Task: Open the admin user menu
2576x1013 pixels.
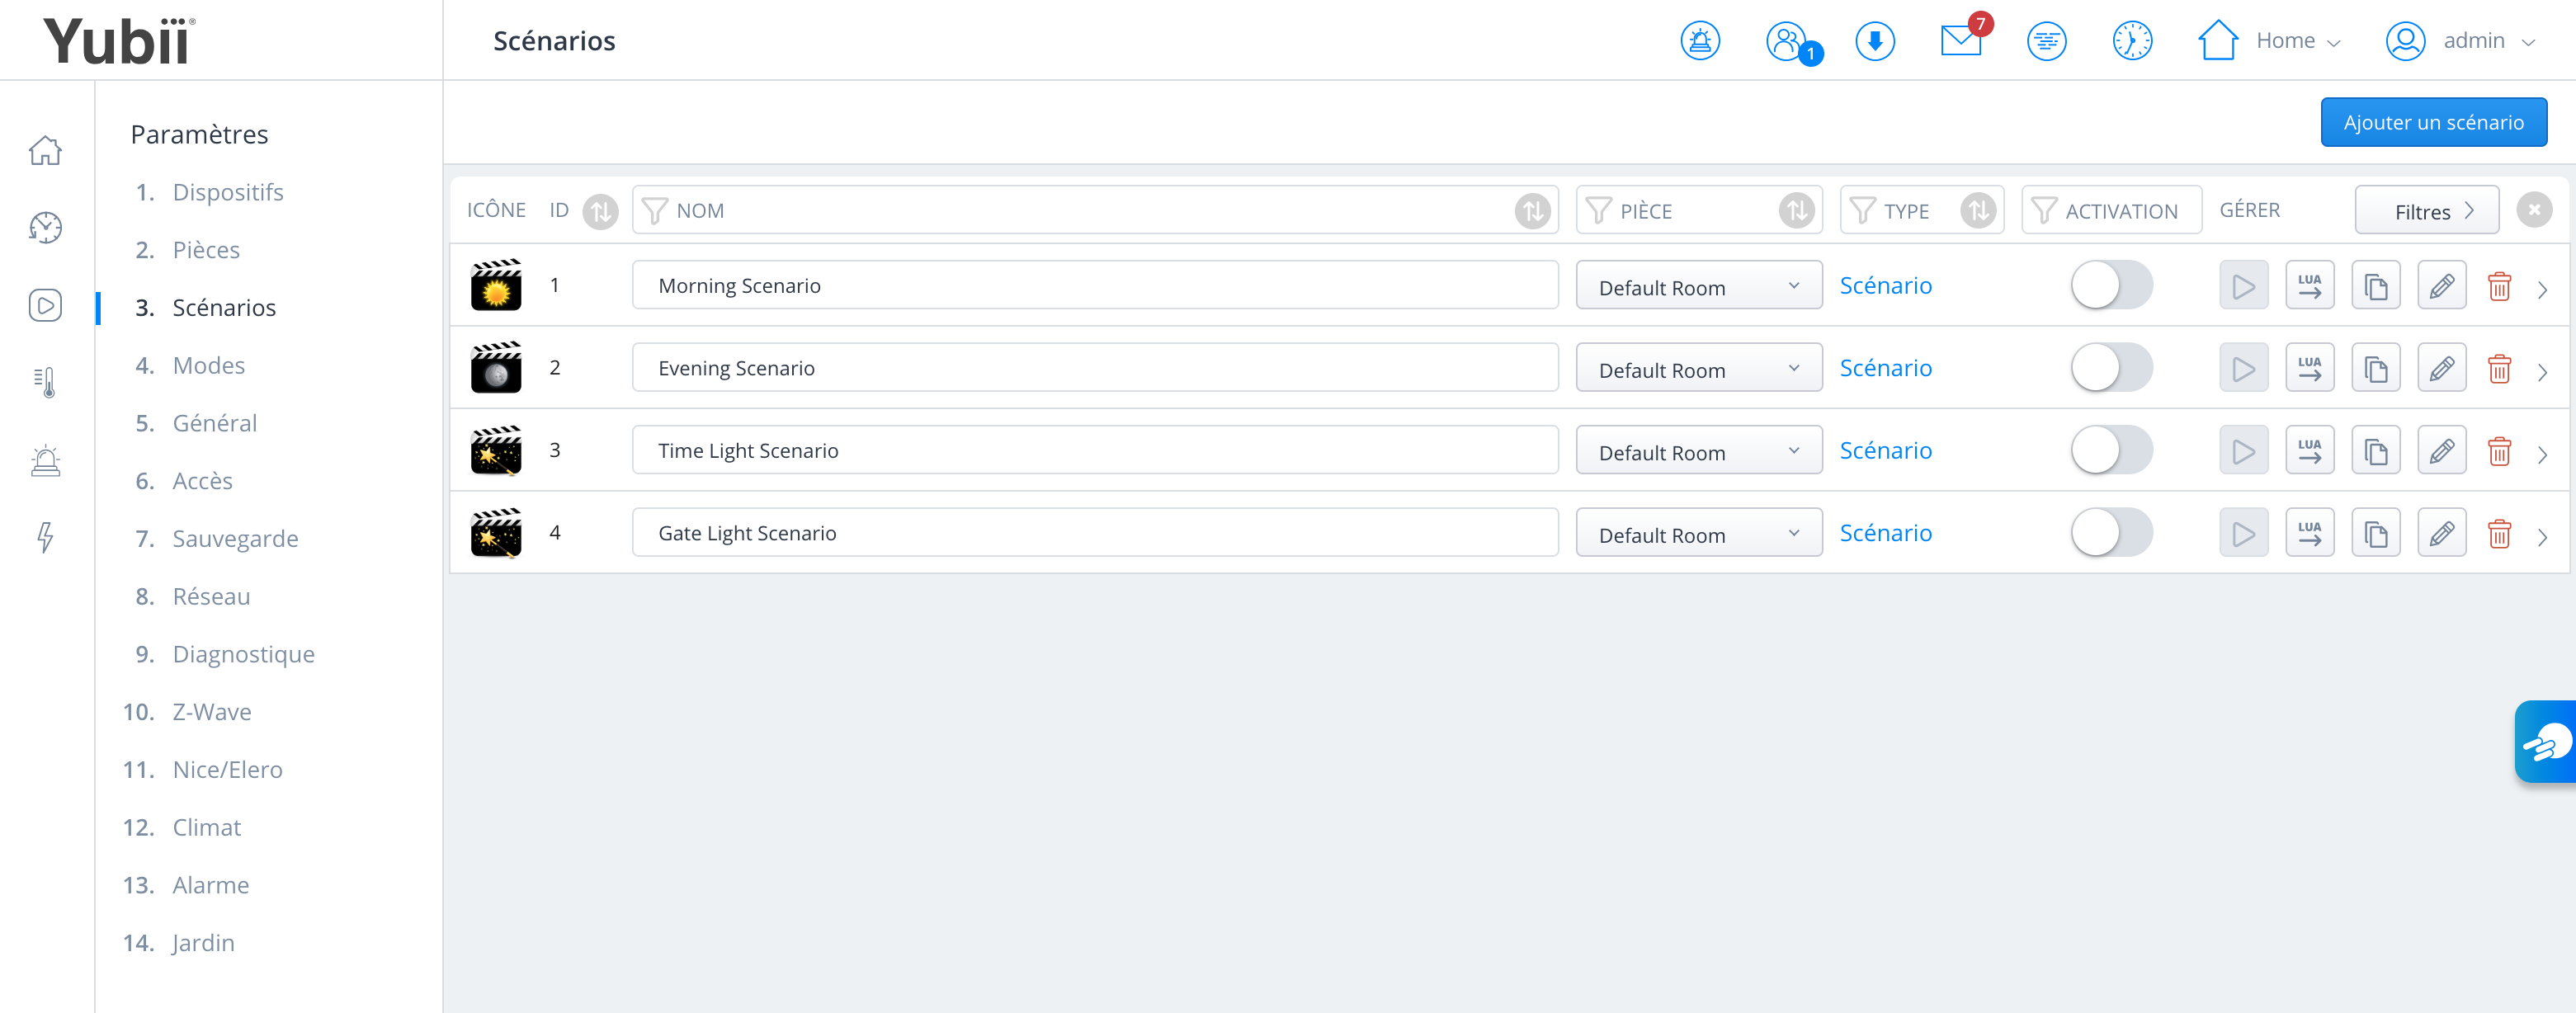Action: point(2461,41)
